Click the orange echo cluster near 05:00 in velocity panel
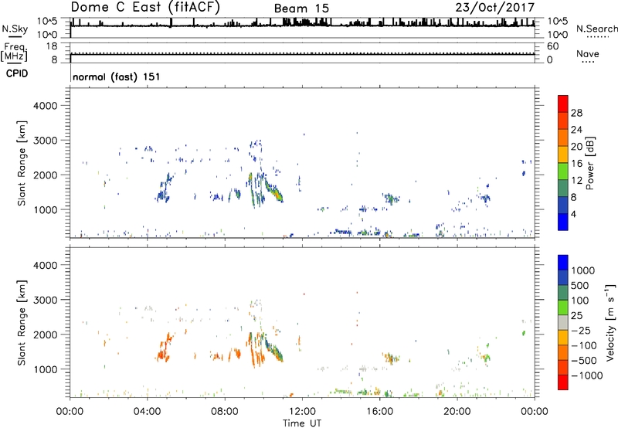 164,348
